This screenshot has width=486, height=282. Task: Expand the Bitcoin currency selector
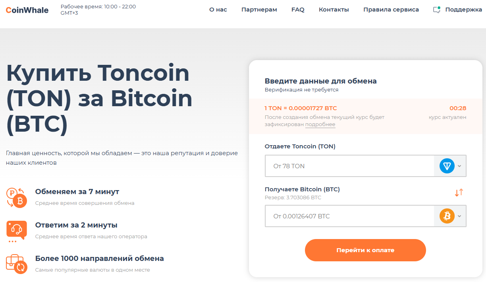[460, 216]
